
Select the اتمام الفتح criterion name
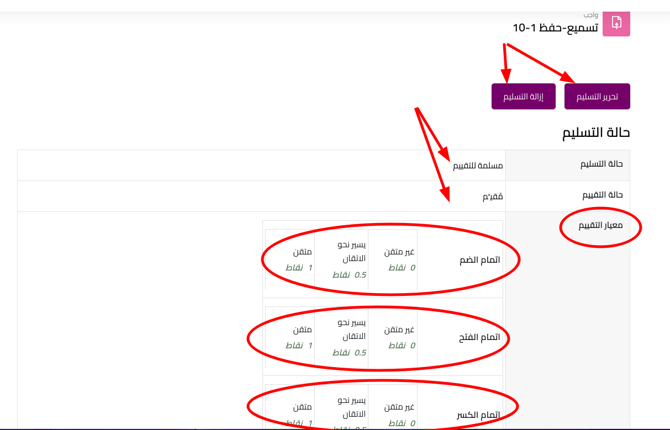479,337
